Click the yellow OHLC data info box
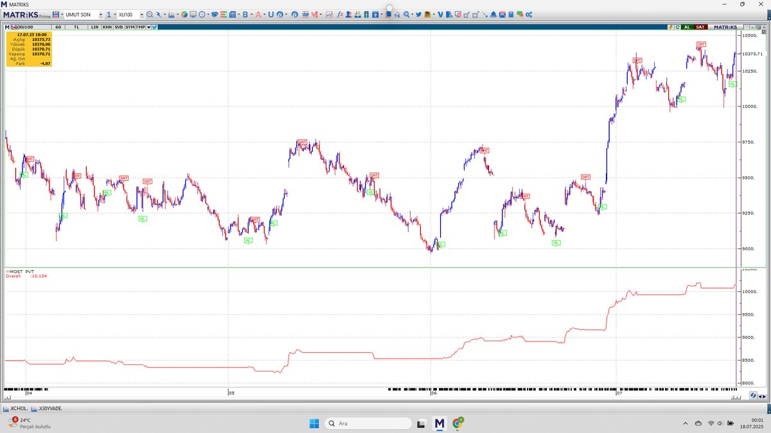This screenshot has width=771, height=433. (29, 49)
